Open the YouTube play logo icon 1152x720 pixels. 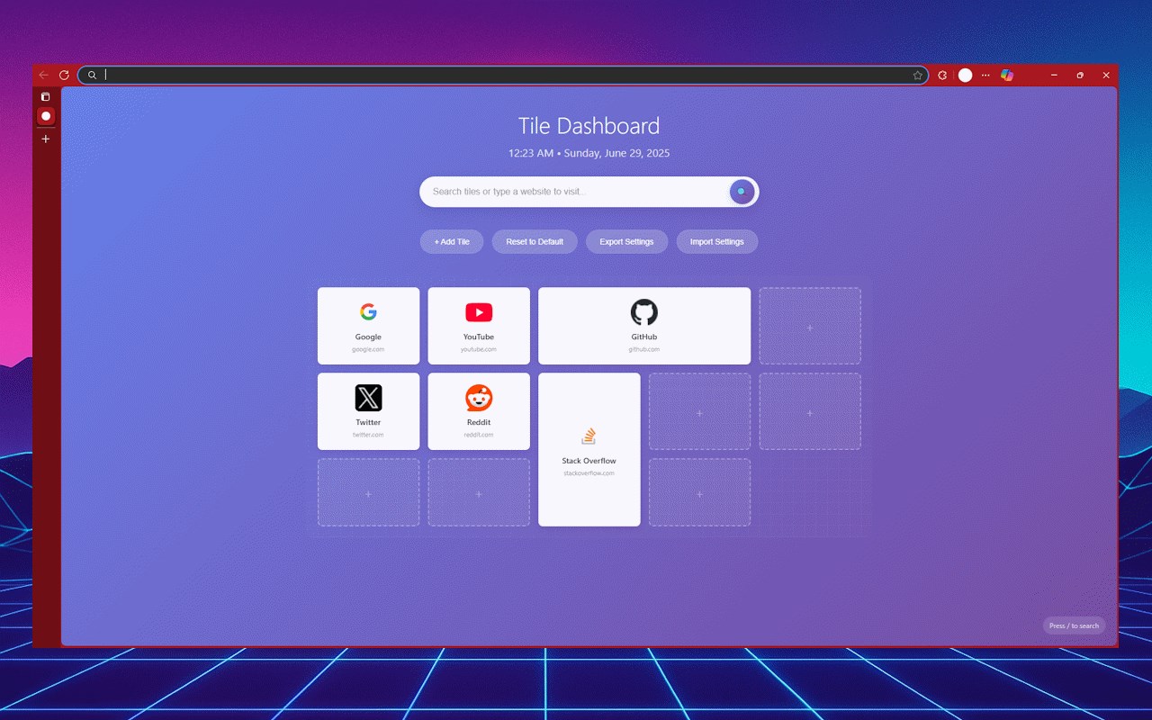tap(479, 312)
